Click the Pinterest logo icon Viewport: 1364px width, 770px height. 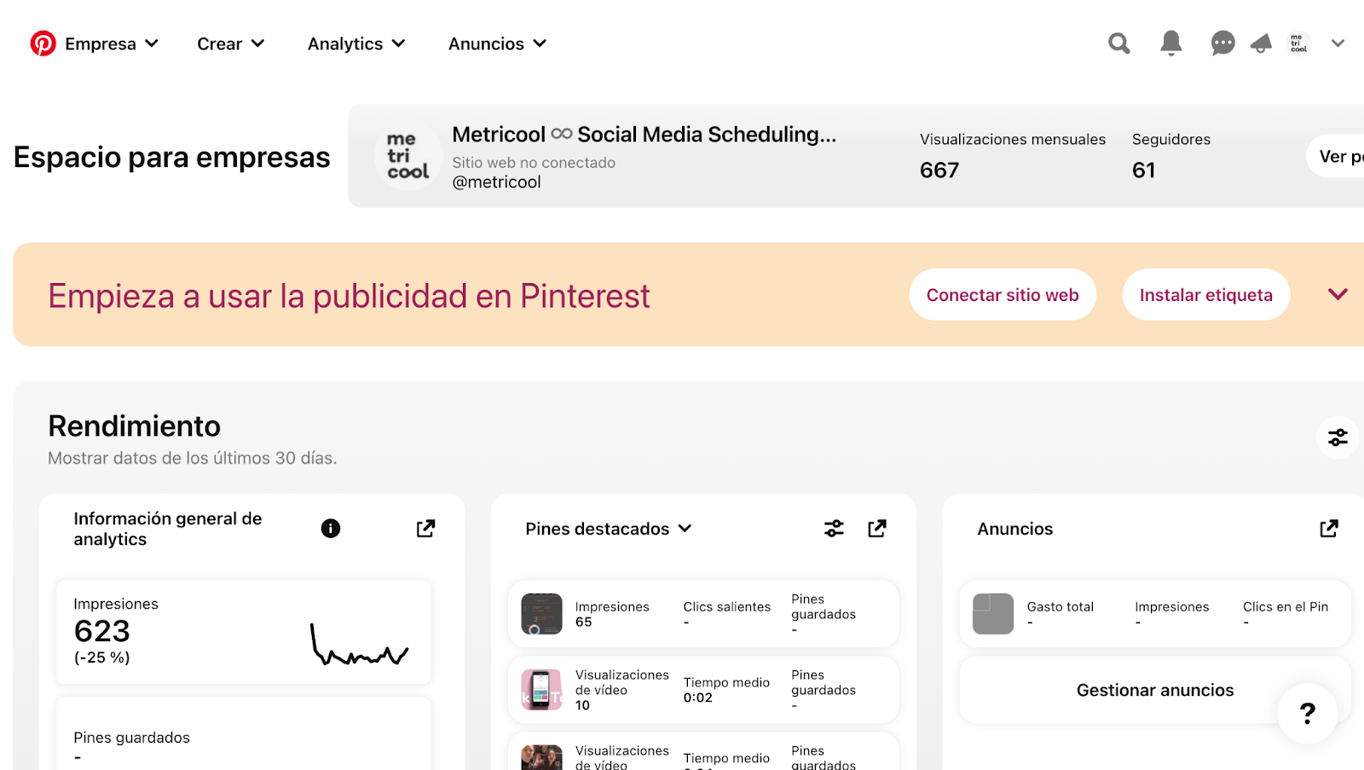[43, 43]
